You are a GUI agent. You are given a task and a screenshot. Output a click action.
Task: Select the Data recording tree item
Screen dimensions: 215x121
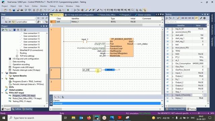click(x=19, y=62)
